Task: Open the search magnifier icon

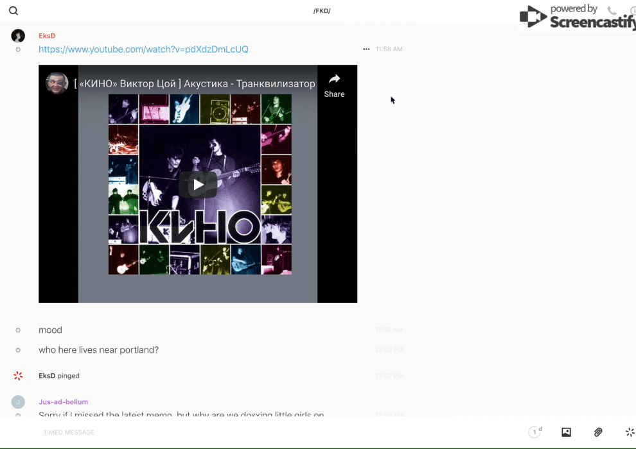Action: click(x=13, y=11)
